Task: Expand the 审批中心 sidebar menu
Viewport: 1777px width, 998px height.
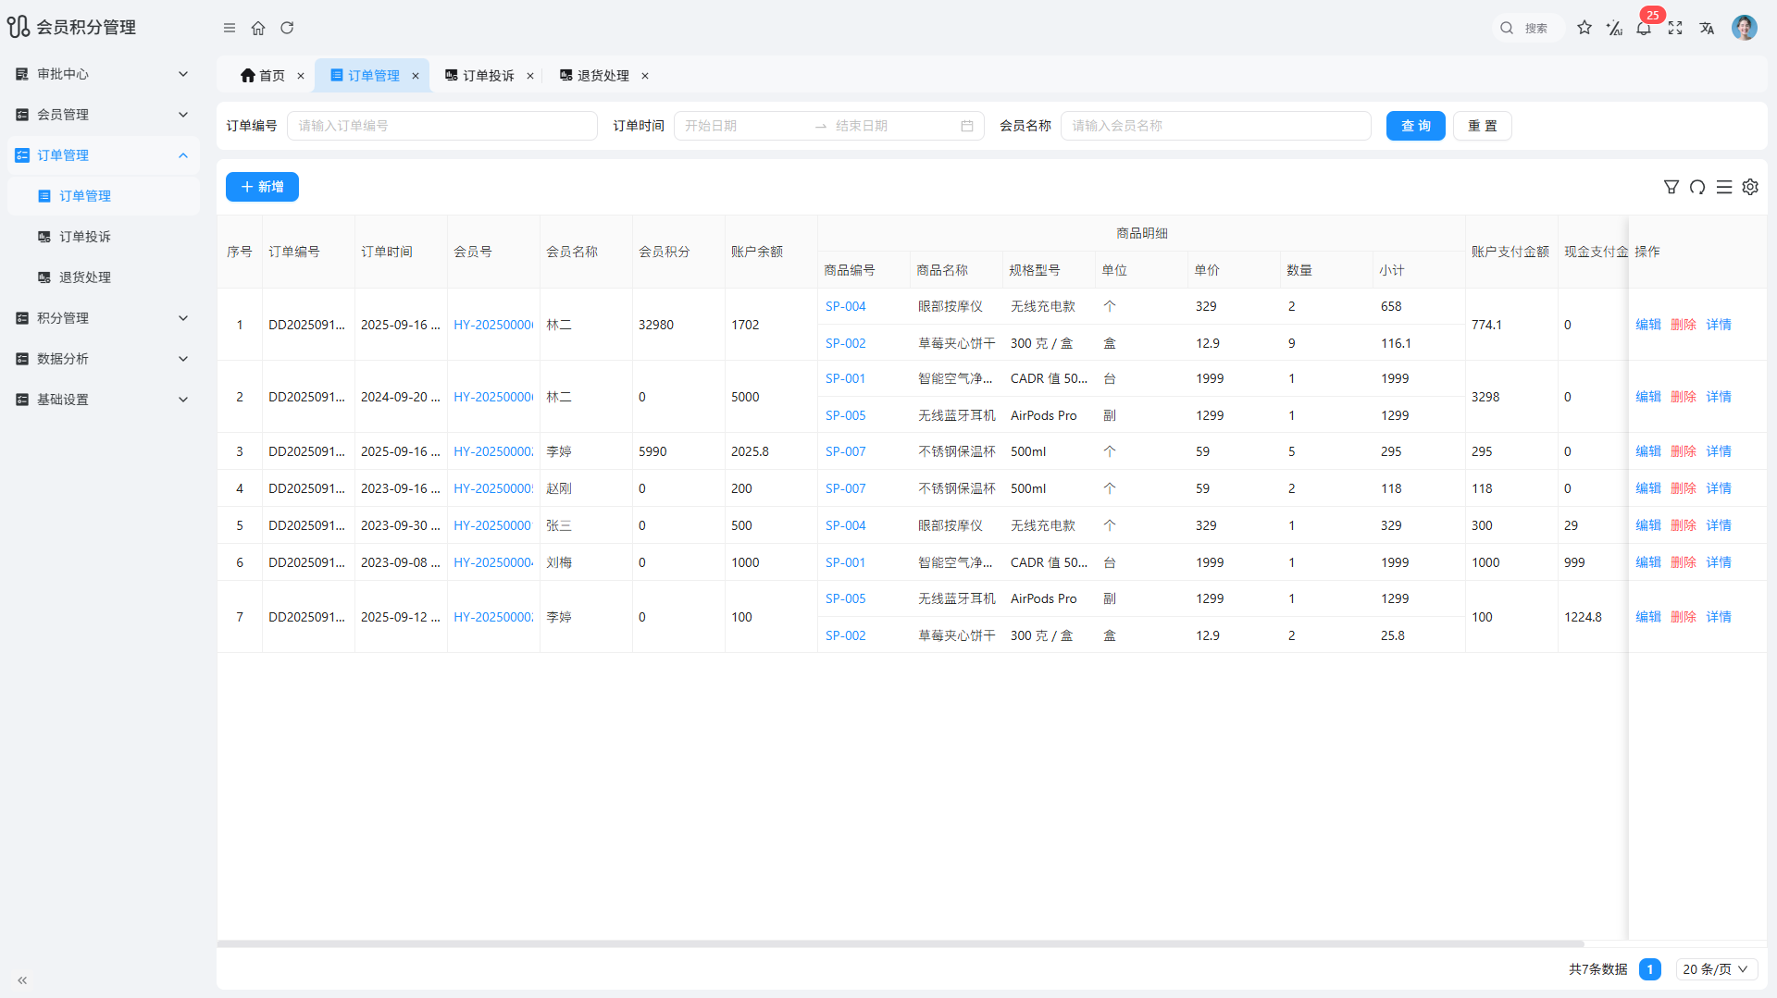Action: pyautogui.click(x=102, y=74)
